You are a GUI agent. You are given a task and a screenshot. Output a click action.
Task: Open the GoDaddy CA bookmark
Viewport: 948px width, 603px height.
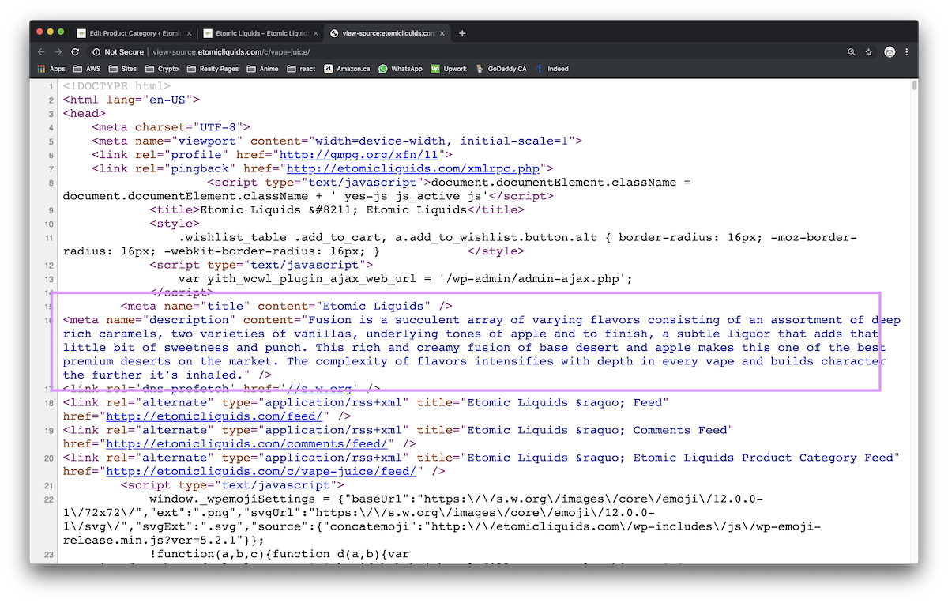pos(501,69)
